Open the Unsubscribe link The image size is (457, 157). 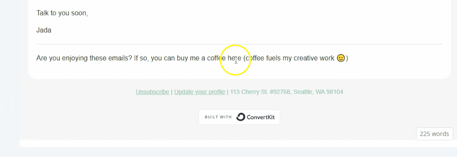point(152,92)
